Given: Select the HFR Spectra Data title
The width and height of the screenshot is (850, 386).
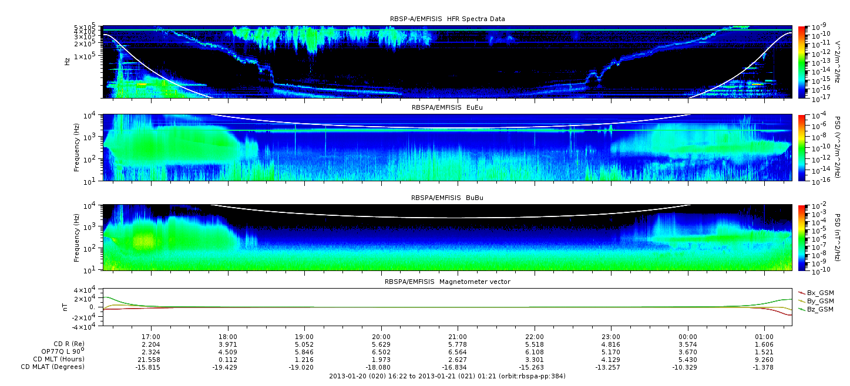Looking at the screenshot, I should 447,19.
